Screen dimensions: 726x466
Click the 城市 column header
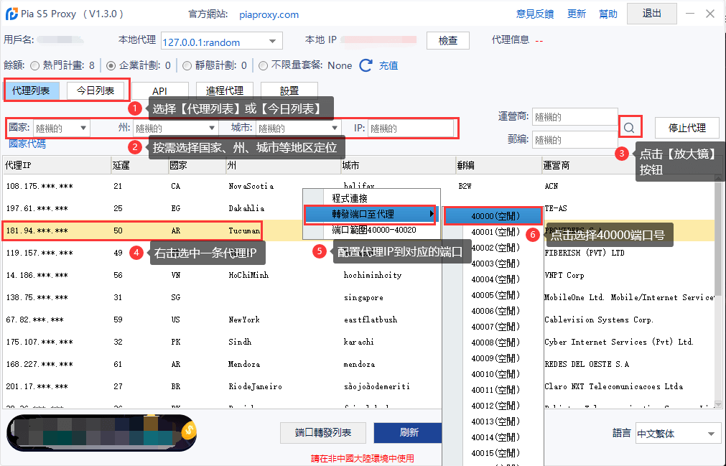tap(399, 165)
